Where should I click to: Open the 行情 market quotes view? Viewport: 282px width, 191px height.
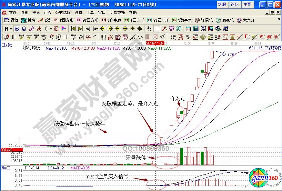pyautogui.click(x=11, y=20)
